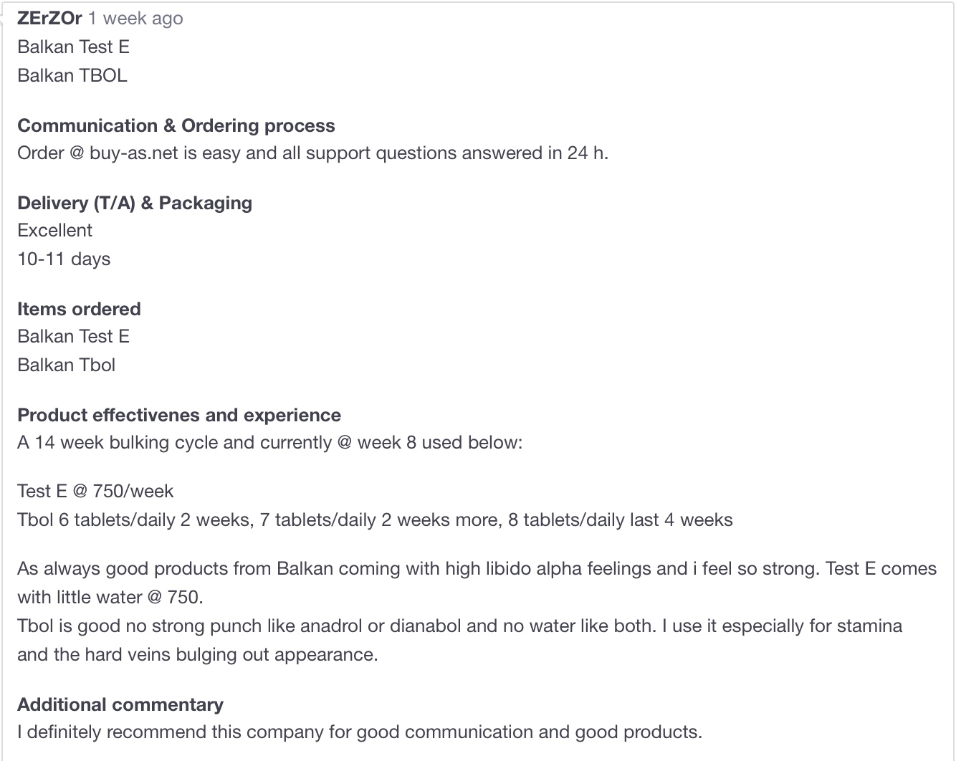Image resolution: width=956 pixels, height=761 pixels.
Task: Click the "14 week bulking cycle" sentence
Action: coord(269,443)
